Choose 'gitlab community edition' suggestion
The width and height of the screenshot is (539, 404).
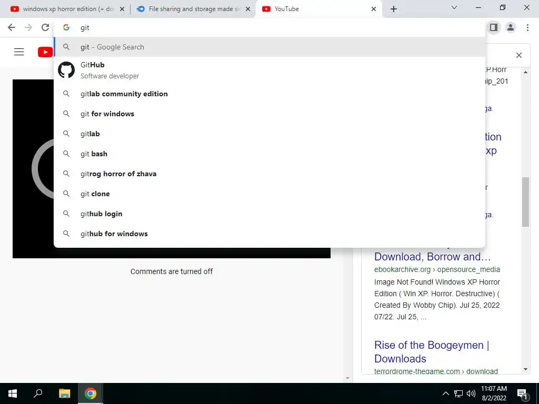tap(269, 94)
